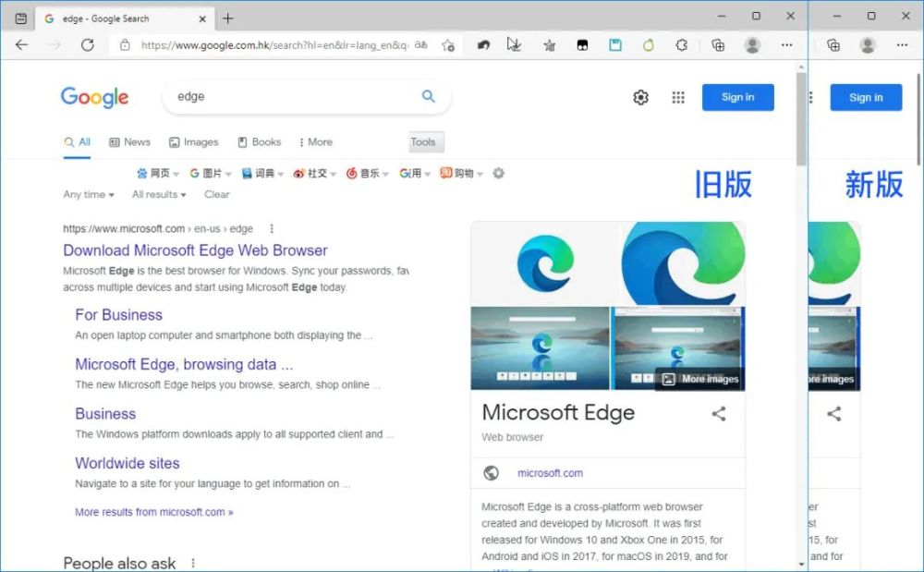Open a new tab with plus button
Screen dimensions: 924x572
(228, 18)
